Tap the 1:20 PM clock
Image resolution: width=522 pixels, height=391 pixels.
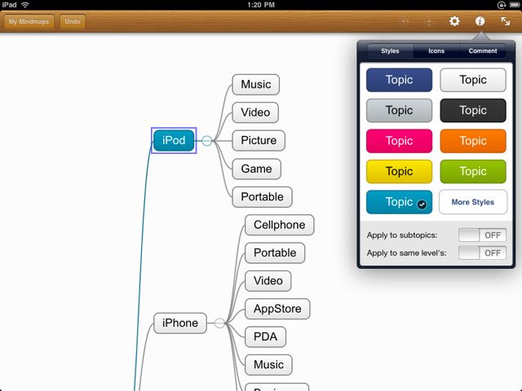261,5
